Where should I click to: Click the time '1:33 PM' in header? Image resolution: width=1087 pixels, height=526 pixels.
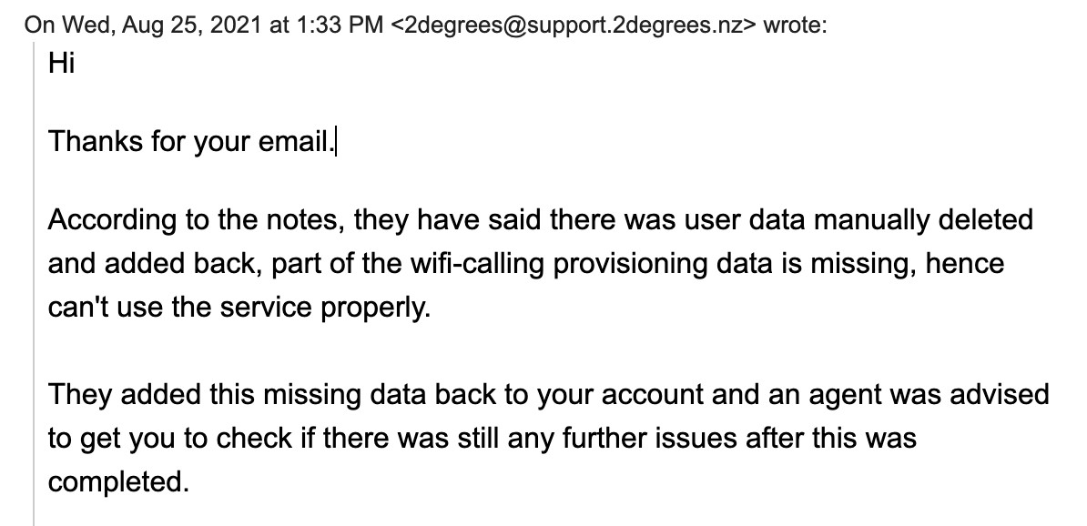click(x=339, y=25)
